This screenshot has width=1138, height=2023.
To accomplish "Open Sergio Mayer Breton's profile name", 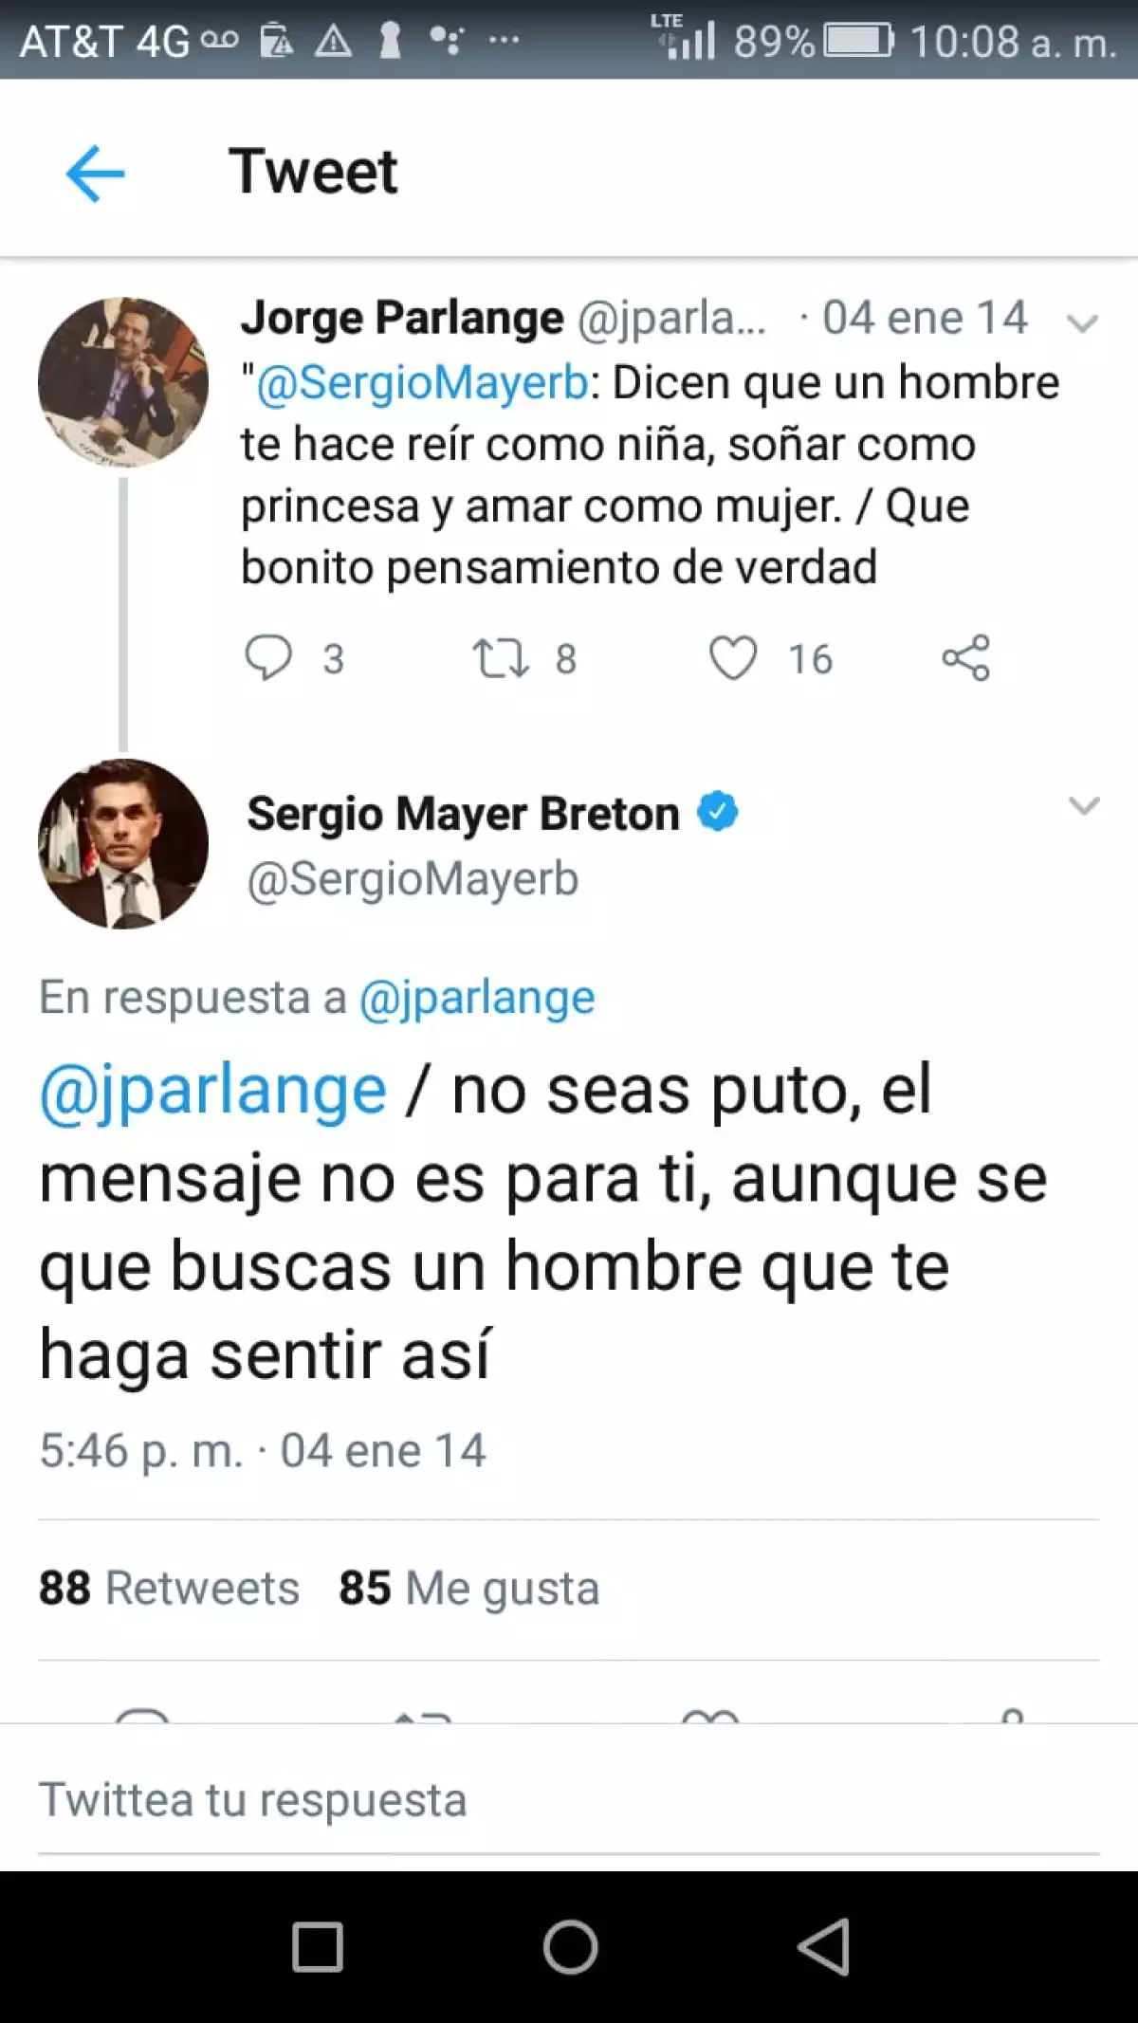I will click(463, 814).
